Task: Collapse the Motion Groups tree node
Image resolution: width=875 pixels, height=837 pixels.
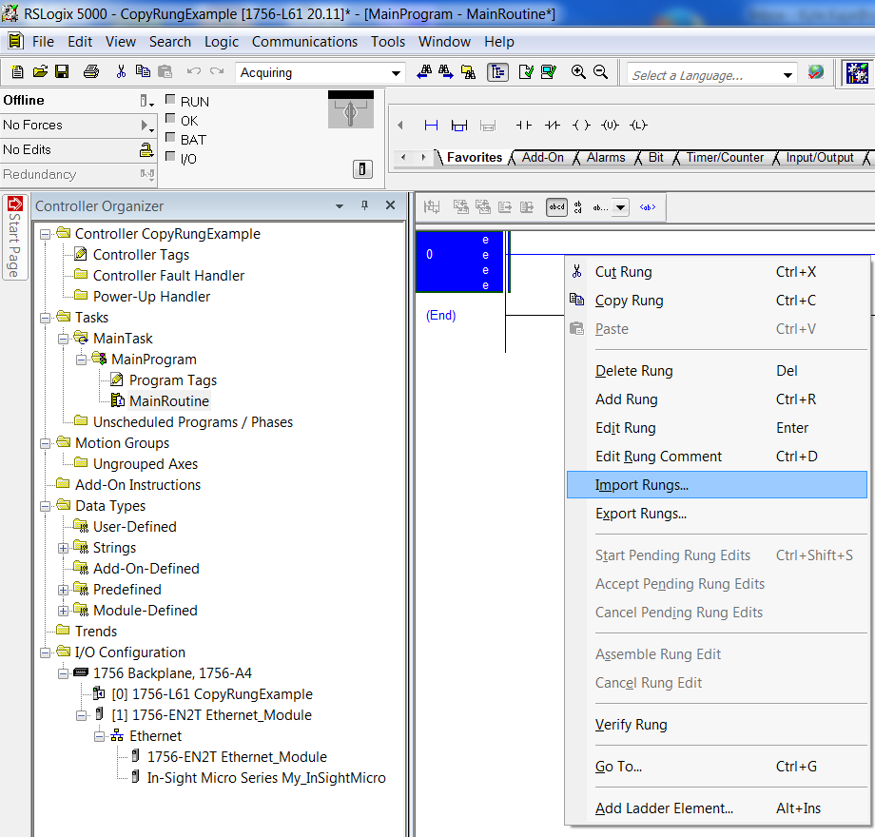Action: click(x=46, y=443)
